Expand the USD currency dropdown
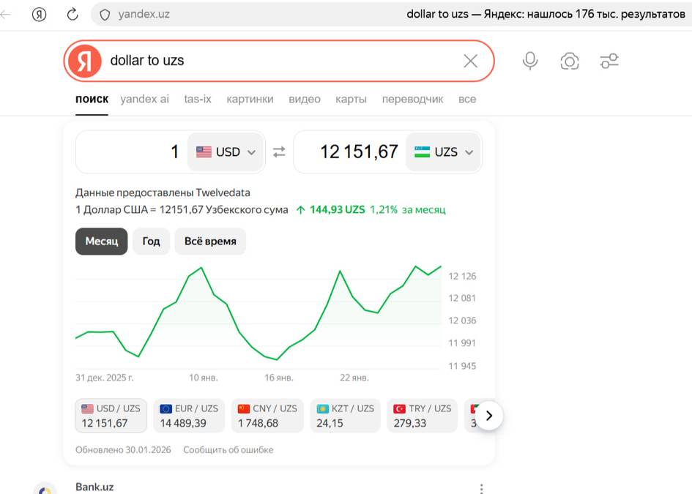The height and width of the screenshot is (494, 692). click(226, 152)
